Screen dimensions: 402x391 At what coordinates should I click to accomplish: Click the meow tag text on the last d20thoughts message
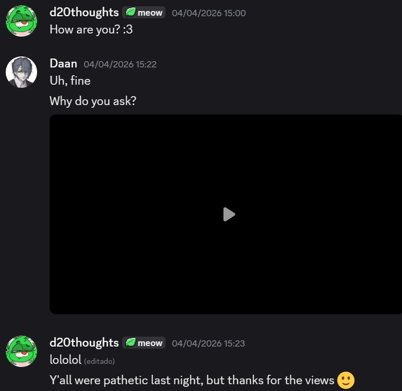150,343
